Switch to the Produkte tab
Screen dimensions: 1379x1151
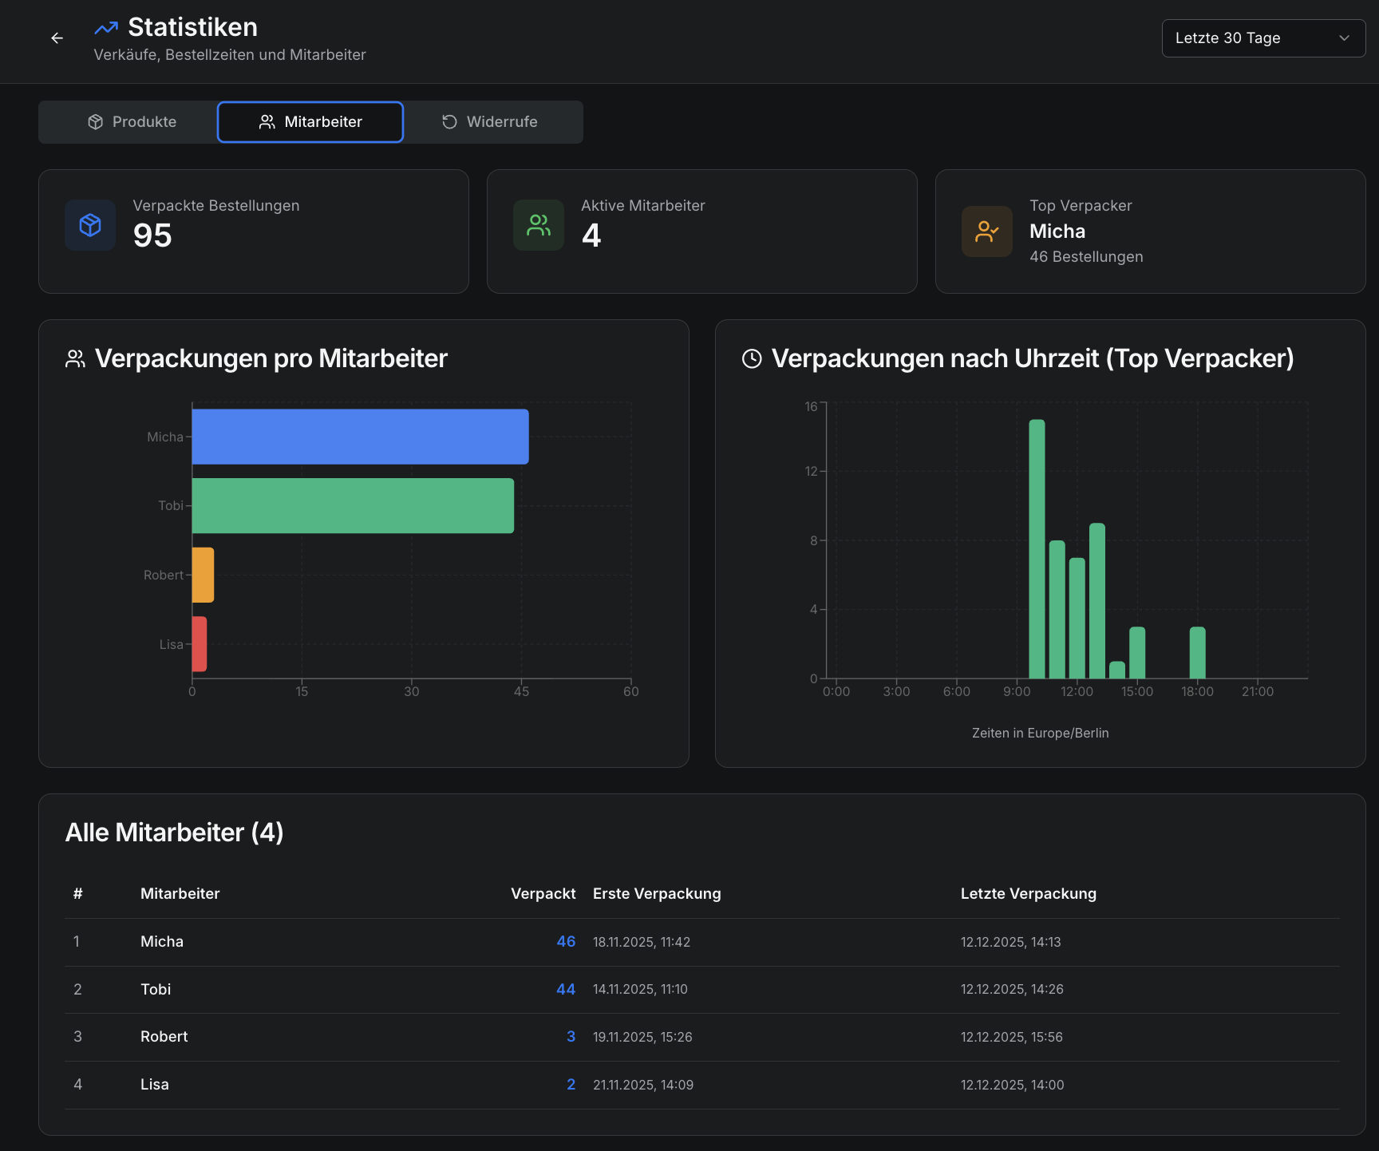pos(132,122)
